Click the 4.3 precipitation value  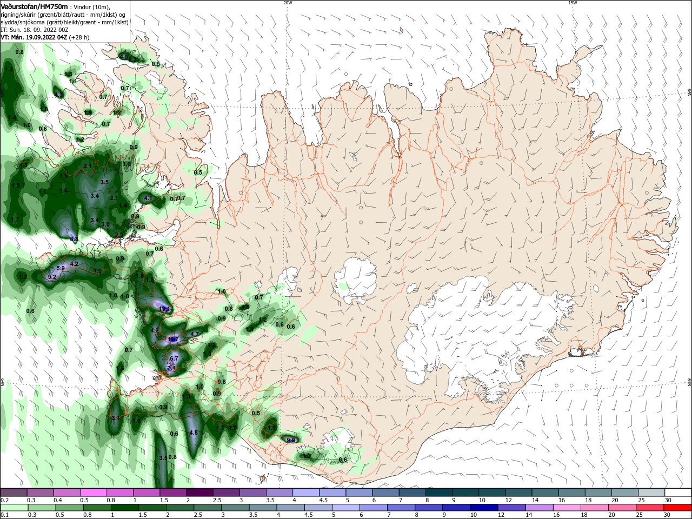(x=58, y=95)
